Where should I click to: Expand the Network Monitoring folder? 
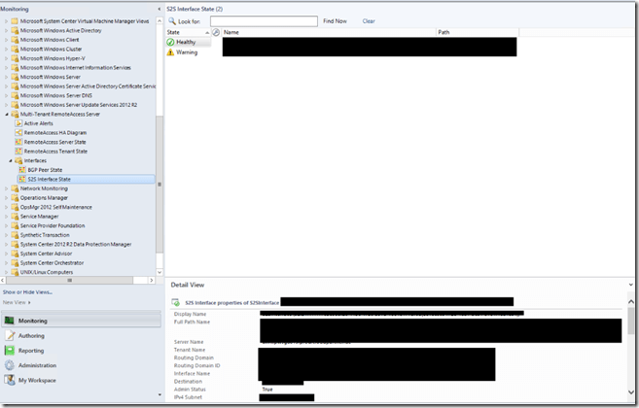click(6, 188)
